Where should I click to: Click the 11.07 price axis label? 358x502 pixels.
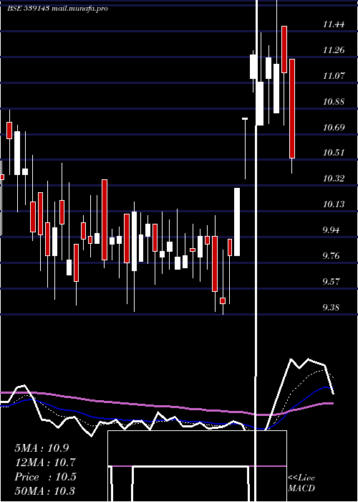pos(334,76)
